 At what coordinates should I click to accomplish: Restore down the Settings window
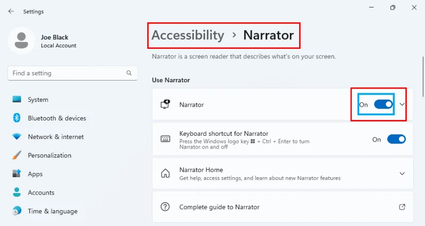coord(393,7)
